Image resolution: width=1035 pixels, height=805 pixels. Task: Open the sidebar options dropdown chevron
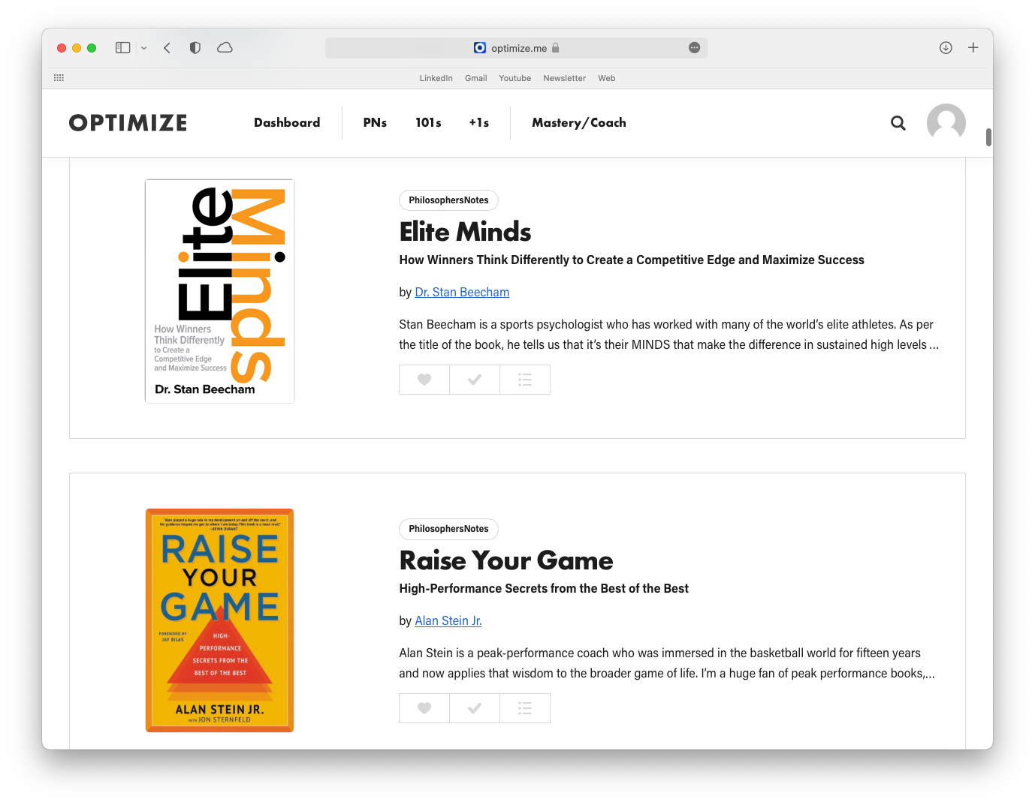(144, 48)
